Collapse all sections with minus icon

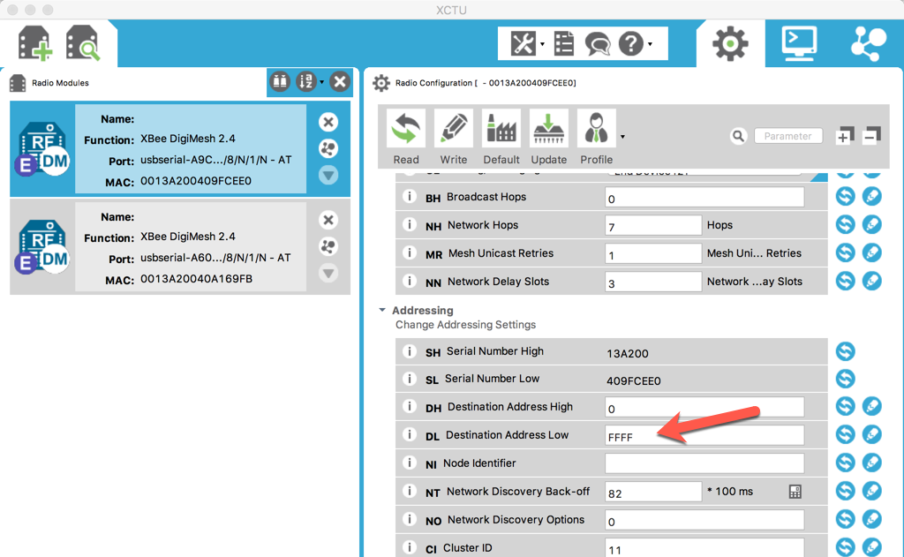pyautogui.click(x=872, y=136)
